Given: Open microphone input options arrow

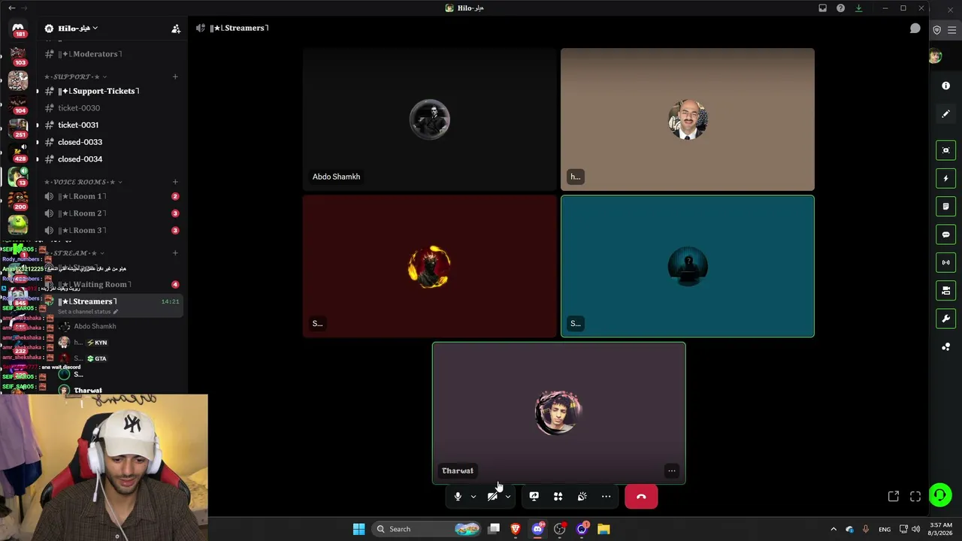Looking at the screenshot, I should 473,497.
